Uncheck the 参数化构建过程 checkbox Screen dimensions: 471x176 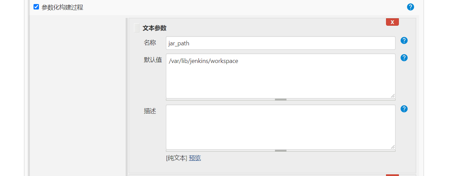pyautogui.click(x=36, y=7)
